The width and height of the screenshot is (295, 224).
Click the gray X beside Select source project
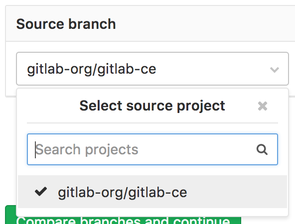(x=263, y=106)
